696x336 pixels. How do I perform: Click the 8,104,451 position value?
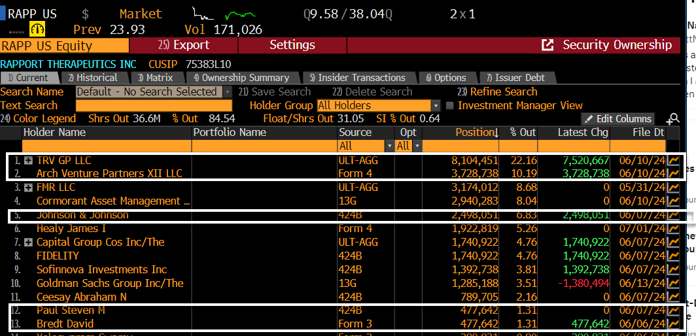pos(474,161)
